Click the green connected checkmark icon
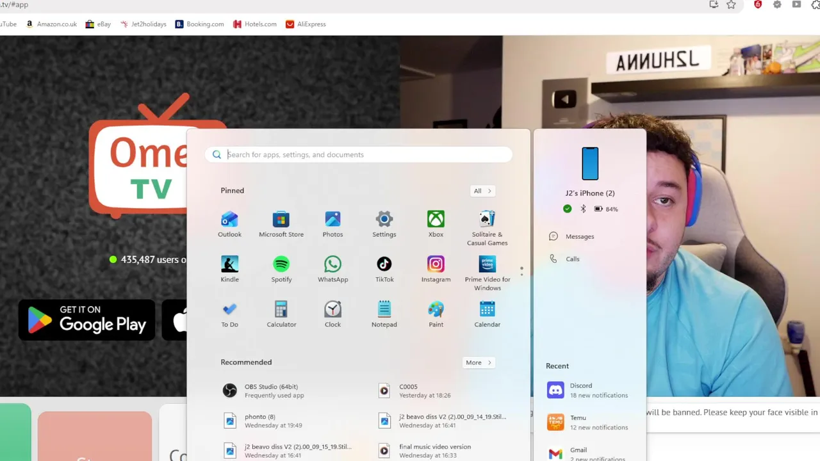The width and height of the screenshot is (820, 461). pyautogui.click(x=567, y=209)
